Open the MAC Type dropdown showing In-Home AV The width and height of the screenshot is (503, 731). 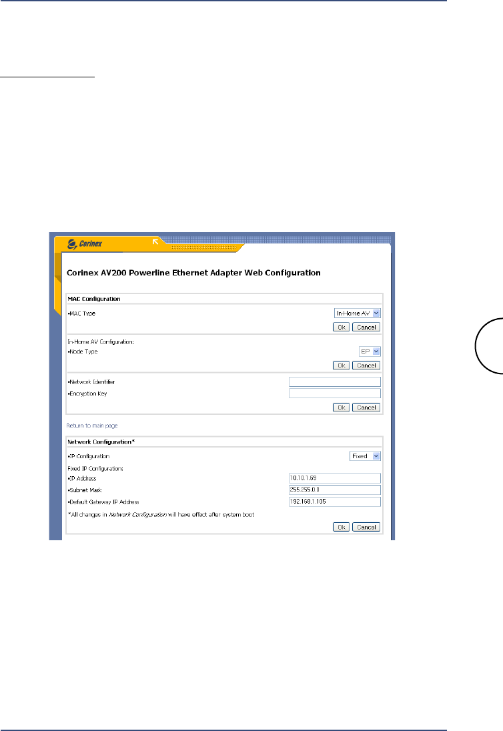point(358,313)
